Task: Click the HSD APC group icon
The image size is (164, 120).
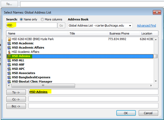Action: [9, 69]
